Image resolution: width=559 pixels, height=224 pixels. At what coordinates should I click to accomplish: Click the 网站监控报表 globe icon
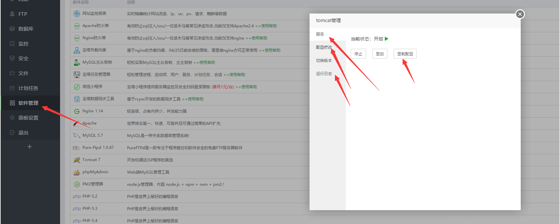pos(77,14)
